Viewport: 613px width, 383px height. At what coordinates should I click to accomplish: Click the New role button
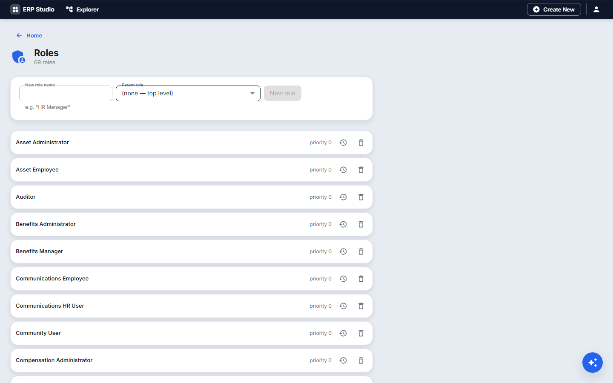(283, 93)
